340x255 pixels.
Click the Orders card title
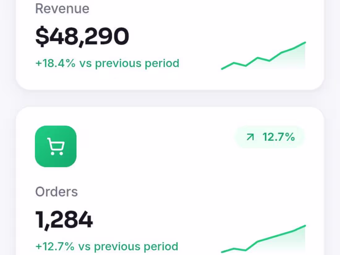point(56,192)
